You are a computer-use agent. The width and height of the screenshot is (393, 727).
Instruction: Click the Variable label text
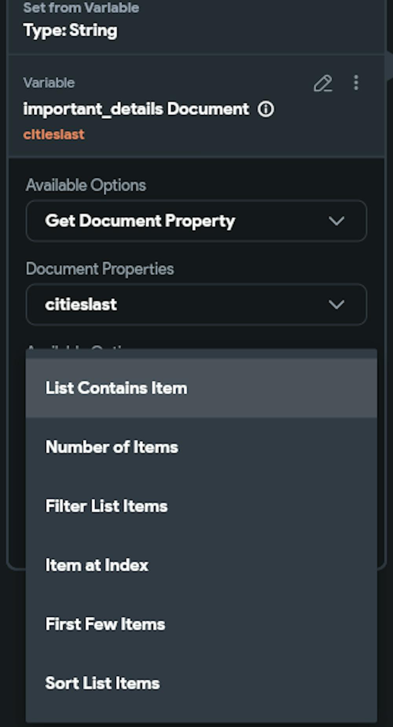coord(50,83)
